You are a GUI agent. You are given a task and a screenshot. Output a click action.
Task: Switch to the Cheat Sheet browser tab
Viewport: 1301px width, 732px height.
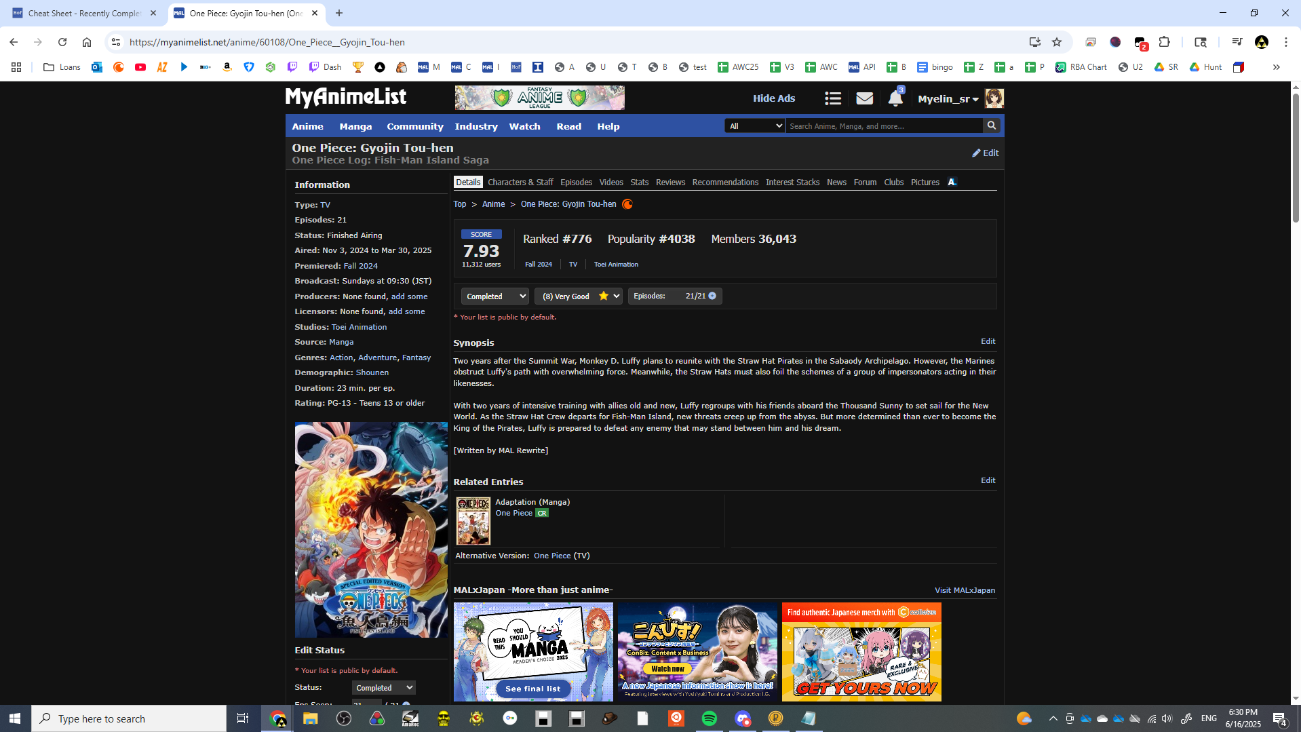point(84,14)
